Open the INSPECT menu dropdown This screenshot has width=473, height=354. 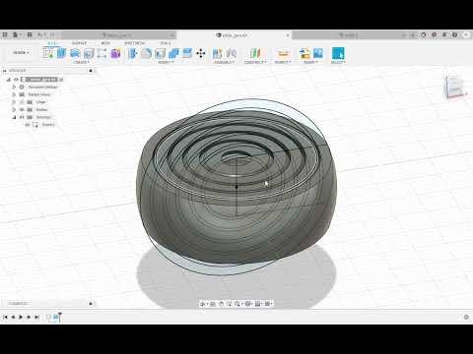click(283, 62)
